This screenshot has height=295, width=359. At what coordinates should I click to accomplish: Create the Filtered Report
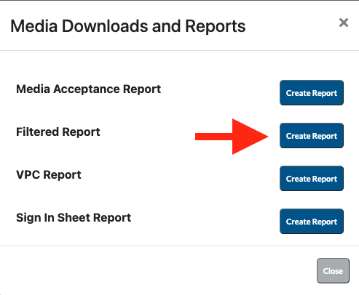[x=312, y=136]
